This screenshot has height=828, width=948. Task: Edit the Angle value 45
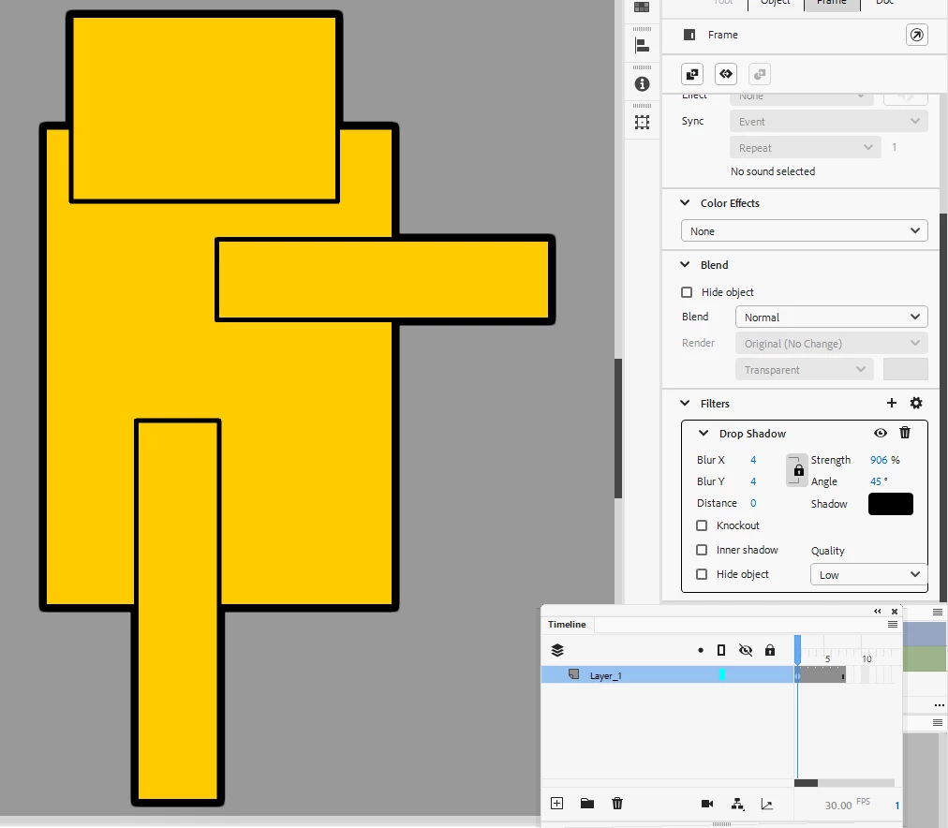pyautogui.click(x=876, y=481)
